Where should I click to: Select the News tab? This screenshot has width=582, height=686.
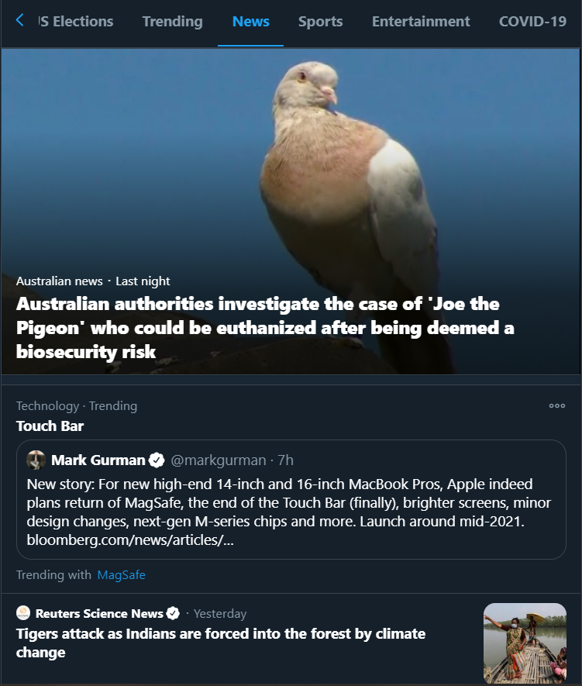pyautogui.click(x=250, y=22)
